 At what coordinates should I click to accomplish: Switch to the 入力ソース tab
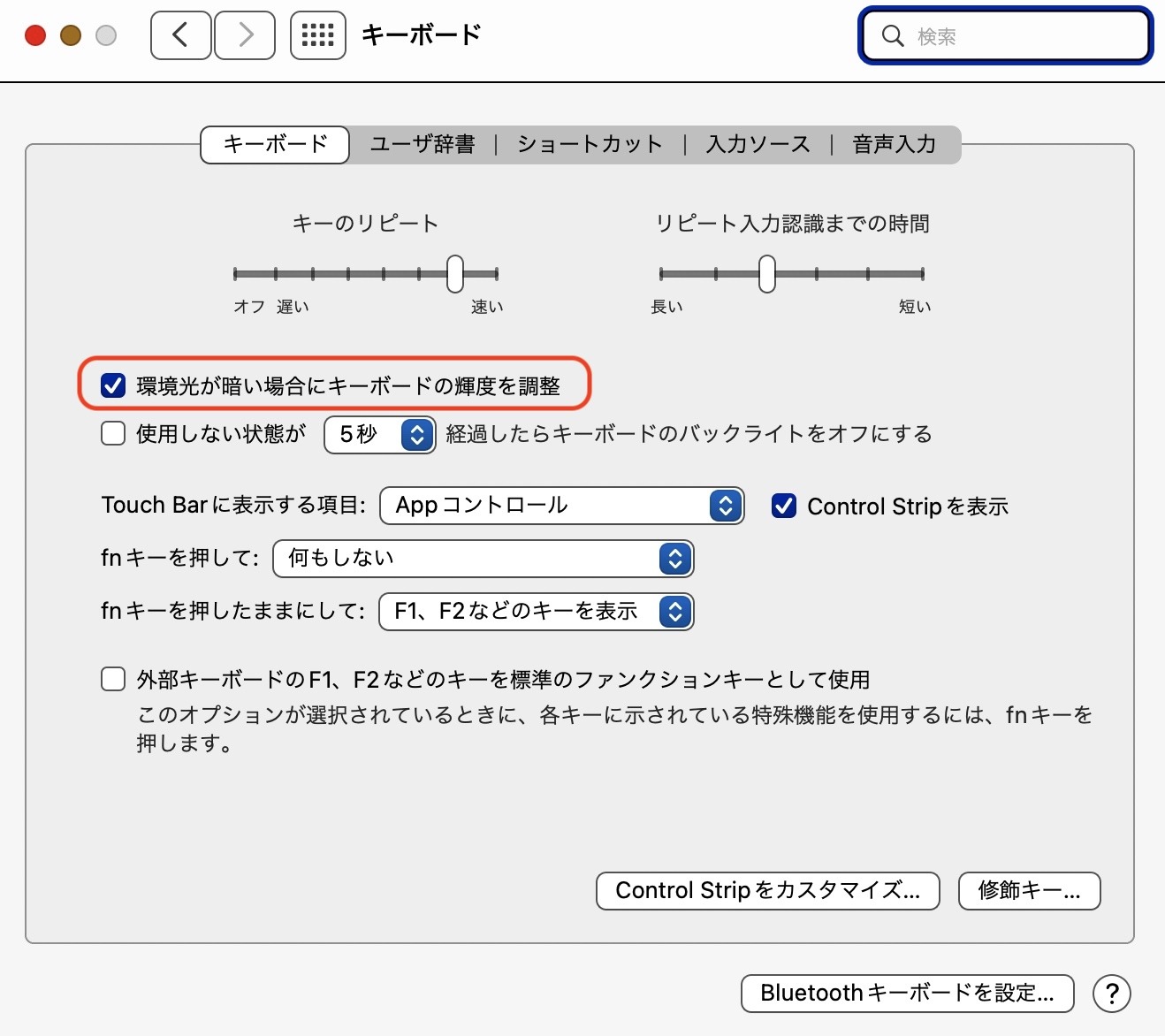[x=758, y=144]
